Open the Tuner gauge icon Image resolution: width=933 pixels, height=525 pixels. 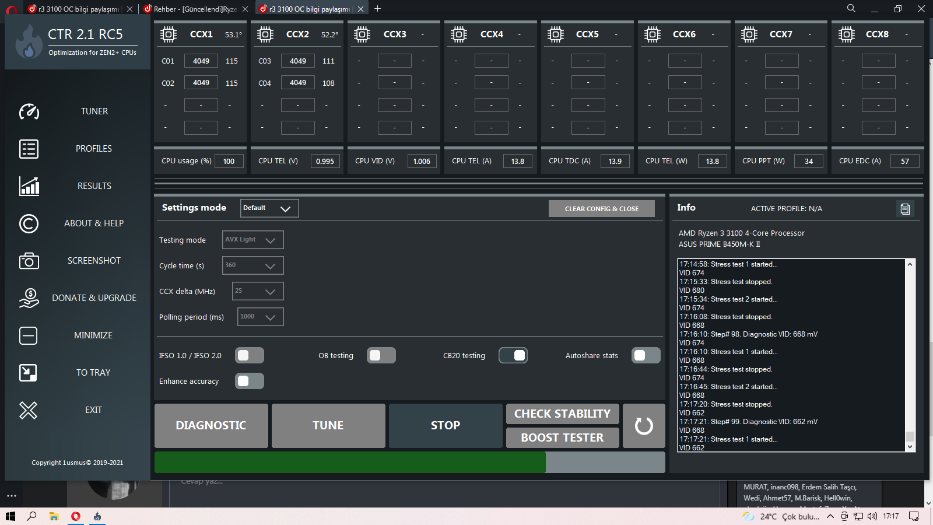pyautogui.click(x=29, y=111)
